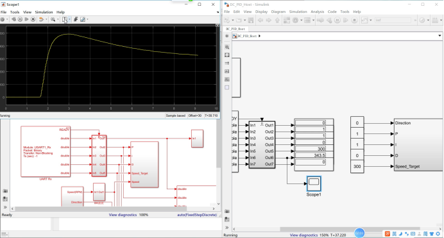Viewport: 444px width, 238px height.
Task: Click triggers icon in Scope1 toolbar
Action: [76, 19]
